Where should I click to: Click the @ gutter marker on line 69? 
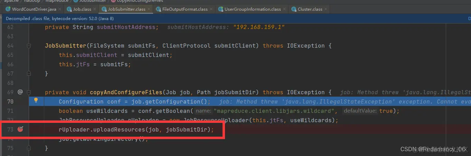(20, 92)
